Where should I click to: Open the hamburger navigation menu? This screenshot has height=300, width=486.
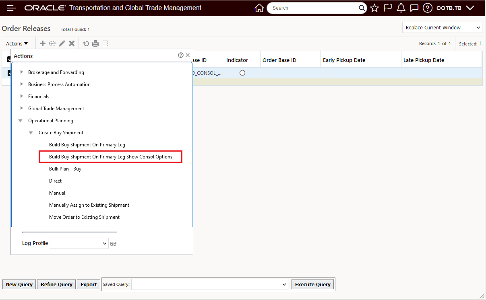(x=11, y=8)
